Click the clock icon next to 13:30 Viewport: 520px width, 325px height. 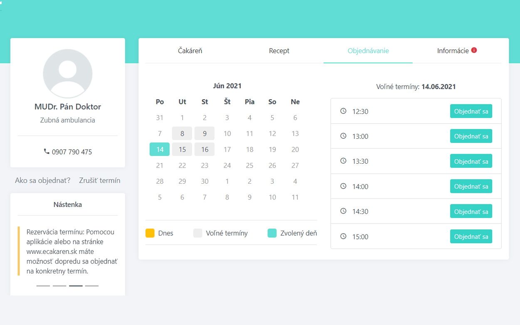click(343, 161)
